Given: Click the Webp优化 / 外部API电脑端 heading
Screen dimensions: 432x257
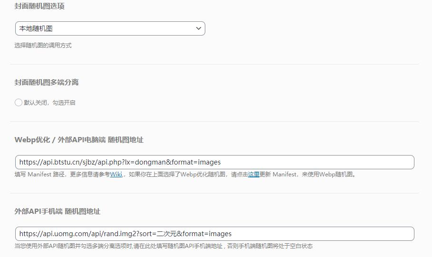Looking at the screenshot, I should click(x=79, y=139).
